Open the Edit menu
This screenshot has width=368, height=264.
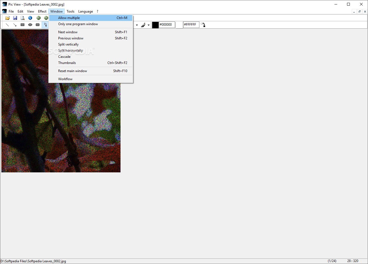point(20,11)
